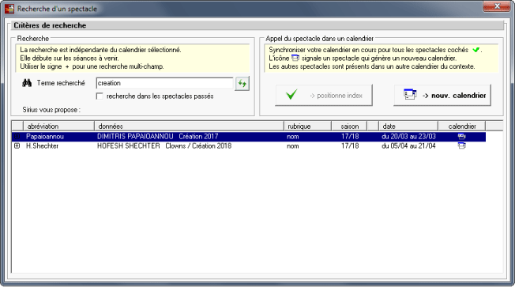Click season '17/18' in H.Shechter row
The height and width of the screenshot is (287, 515).
[x=350, y=145]
